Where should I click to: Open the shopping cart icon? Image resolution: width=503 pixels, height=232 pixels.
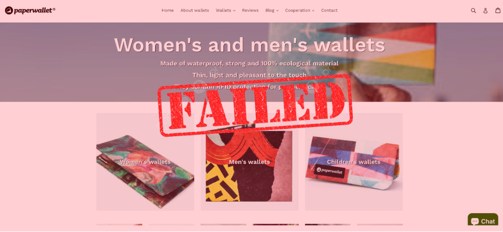point(498,10)
